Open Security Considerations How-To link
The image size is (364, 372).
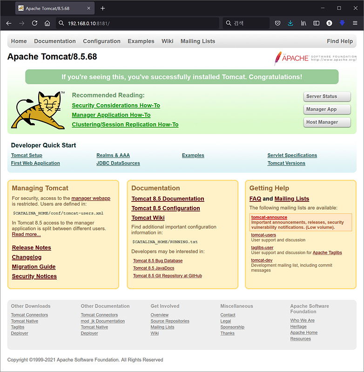point(116,106)
